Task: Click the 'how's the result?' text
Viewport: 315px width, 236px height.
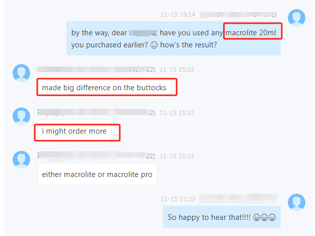Action: point(188,45)
